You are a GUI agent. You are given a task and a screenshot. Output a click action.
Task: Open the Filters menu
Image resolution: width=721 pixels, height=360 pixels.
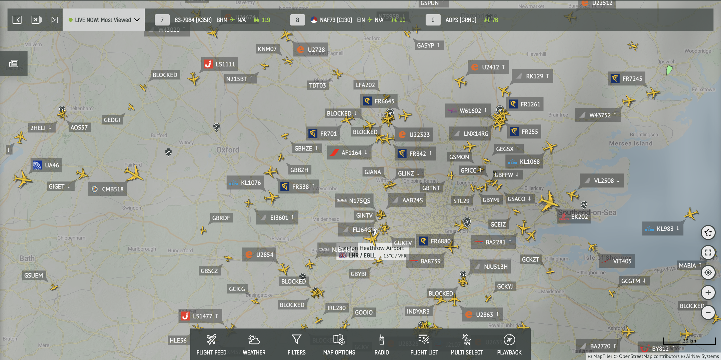point(296,344)
